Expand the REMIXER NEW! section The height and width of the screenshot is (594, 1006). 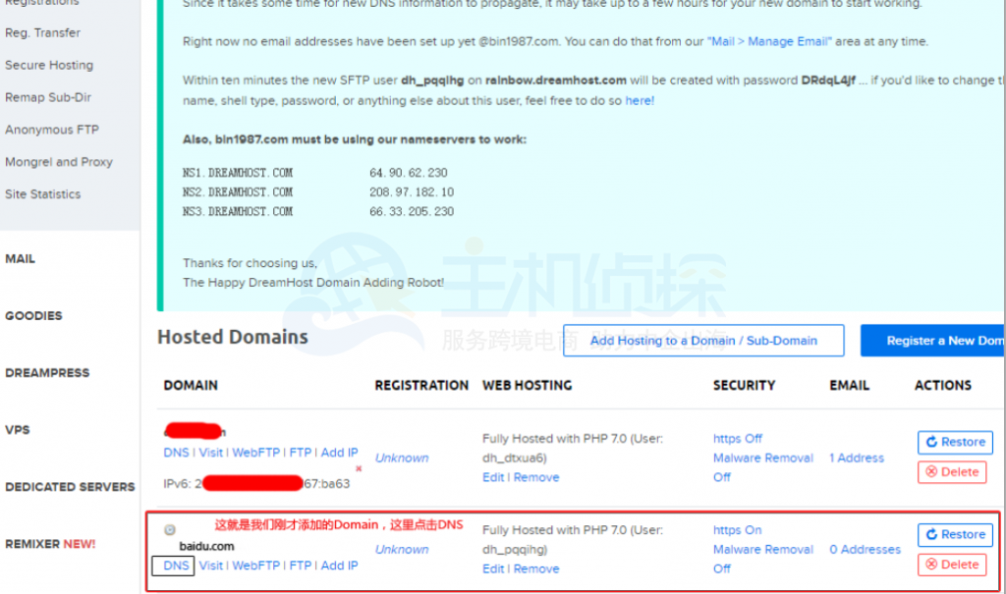pos(50,544)
